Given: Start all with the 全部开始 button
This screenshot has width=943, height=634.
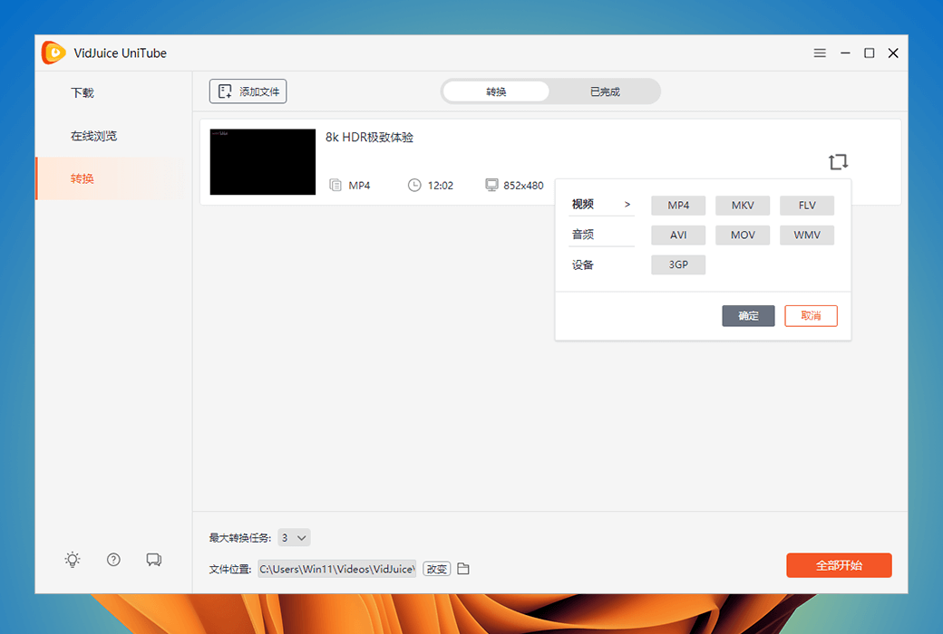Looking at the screenshot, I should tap(839, 565).
